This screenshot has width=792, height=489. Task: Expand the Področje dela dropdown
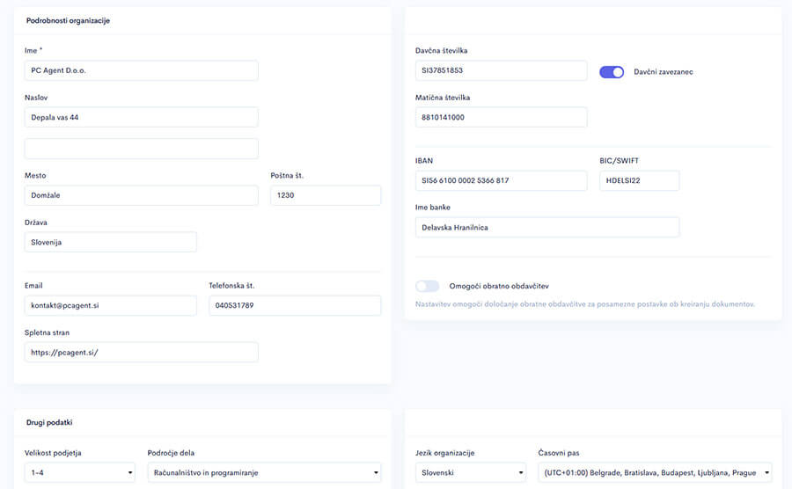(264, 472)
